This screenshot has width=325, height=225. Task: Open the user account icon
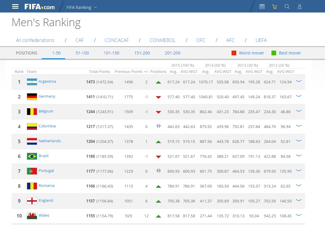click(x=299, y=7)
